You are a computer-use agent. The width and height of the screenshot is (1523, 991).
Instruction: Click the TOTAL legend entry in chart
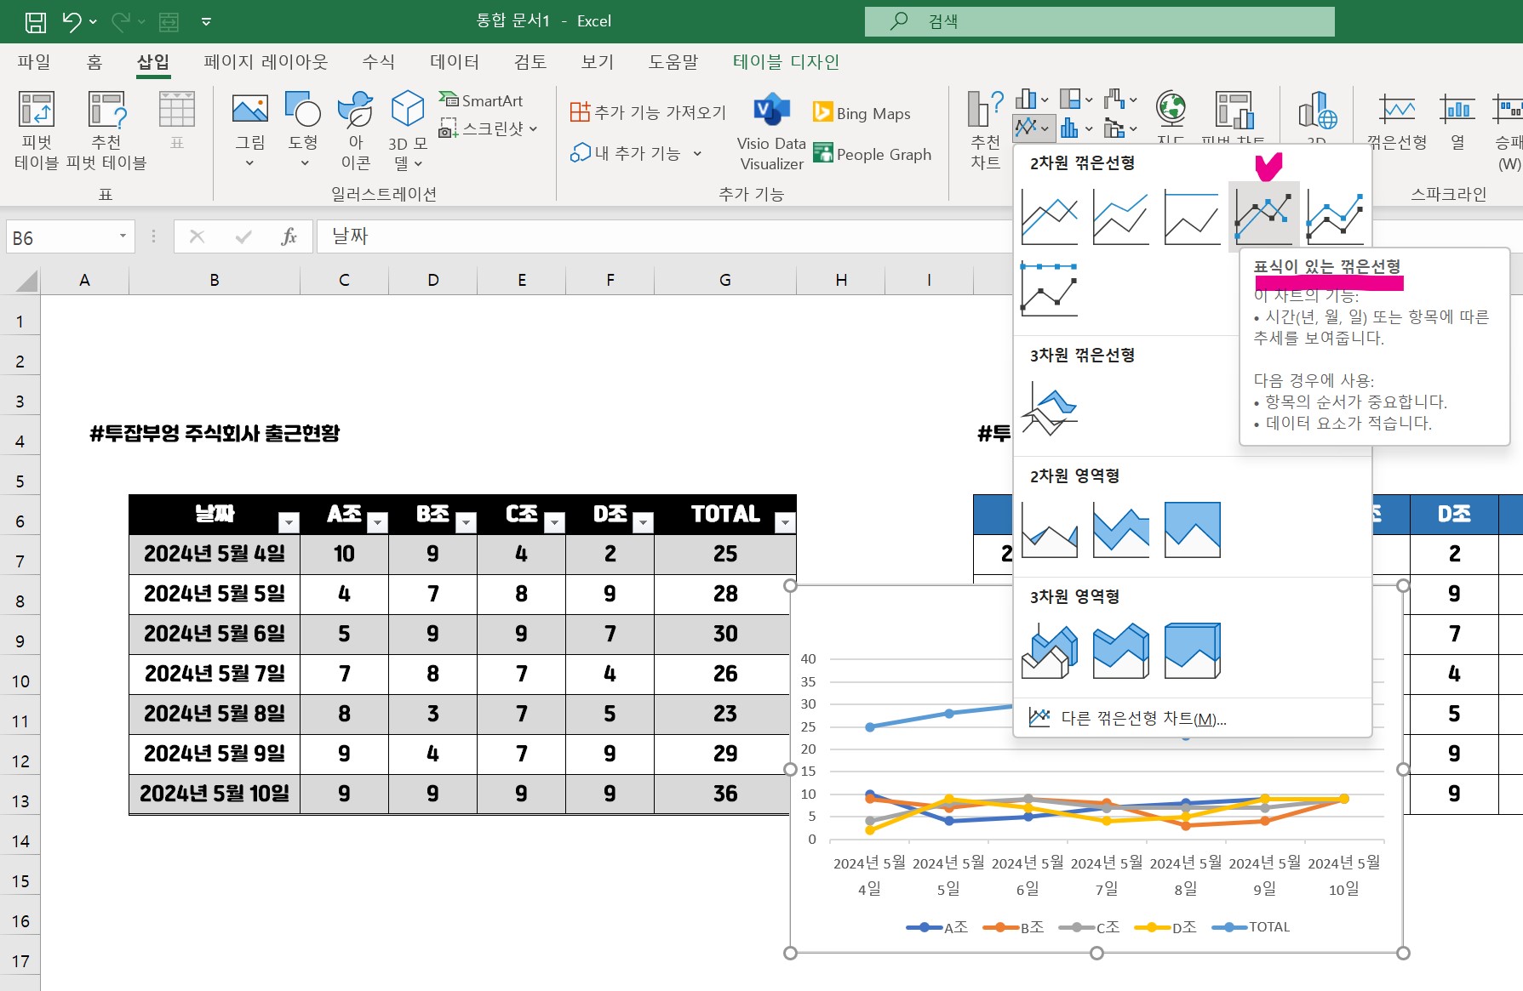click(1251, 927)
